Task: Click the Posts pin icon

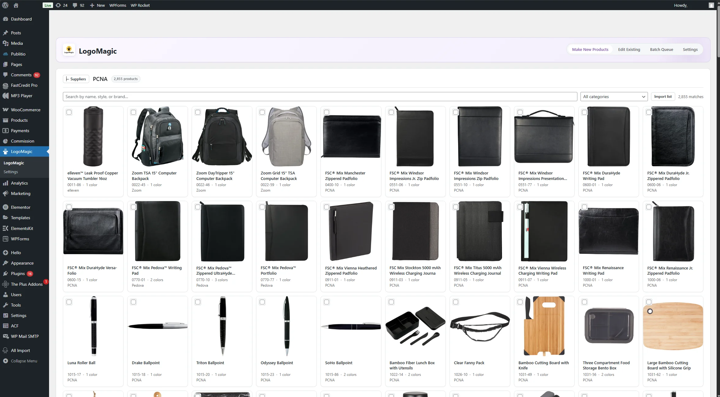Action: point(6,33)
